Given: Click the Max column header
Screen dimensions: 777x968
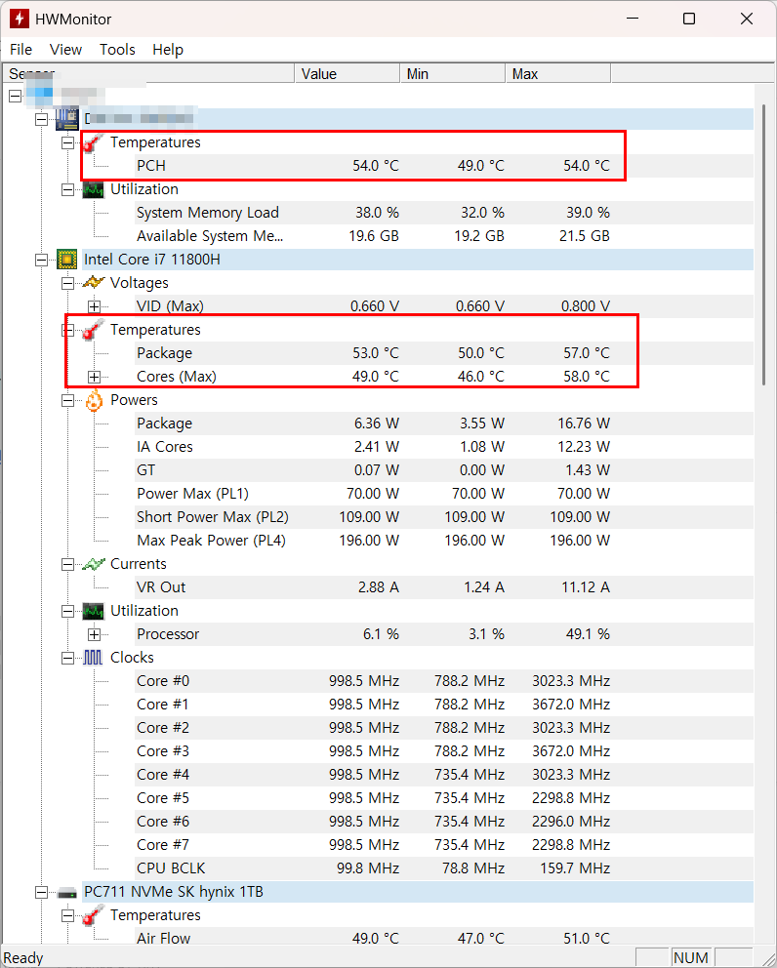Looking at the screenshot, I should (558, 74).
